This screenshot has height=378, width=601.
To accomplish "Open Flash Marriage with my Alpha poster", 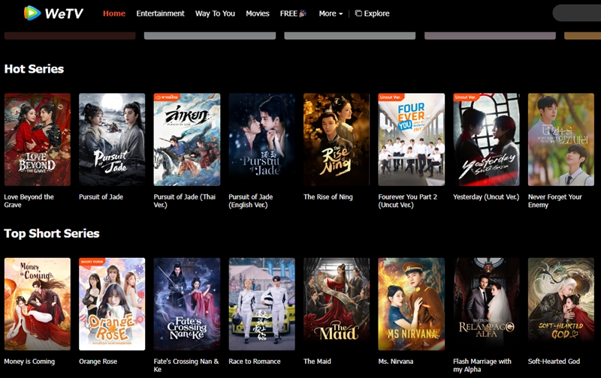I will point(486,304).
